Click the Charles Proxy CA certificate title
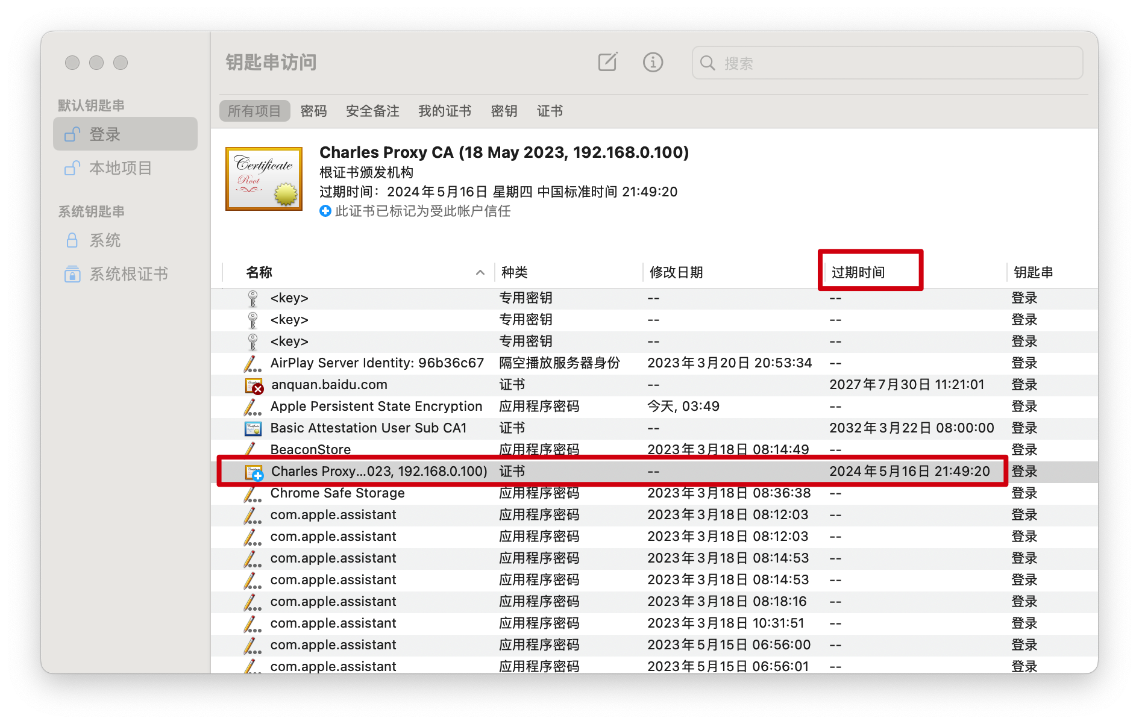 (504, 152)
